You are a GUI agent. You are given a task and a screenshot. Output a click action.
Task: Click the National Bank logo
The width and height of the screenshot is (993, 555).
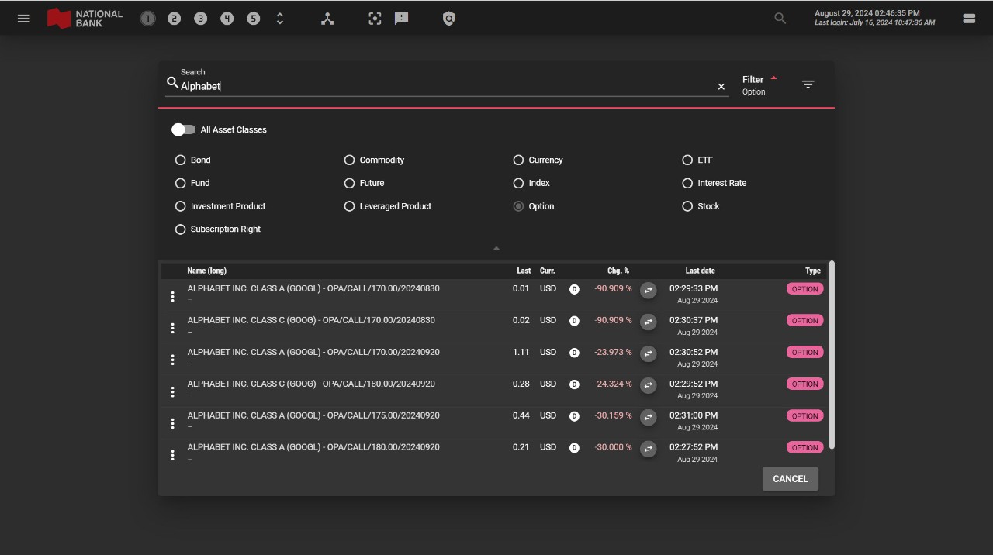85,19
